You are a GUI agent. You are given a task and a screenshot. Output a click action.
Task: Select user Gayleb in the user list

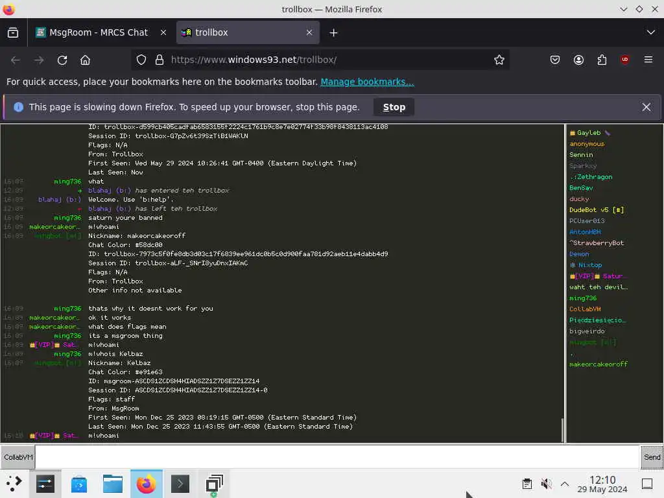(589, 133)
